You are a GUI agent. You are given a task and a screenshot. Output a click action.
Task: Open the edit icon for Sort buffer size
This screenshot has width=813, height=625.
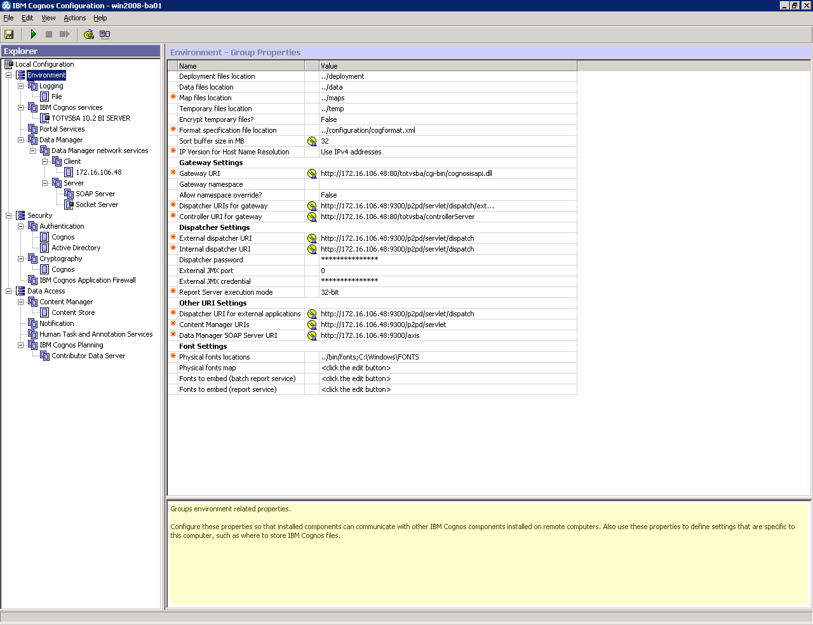[x=312, y=141]
